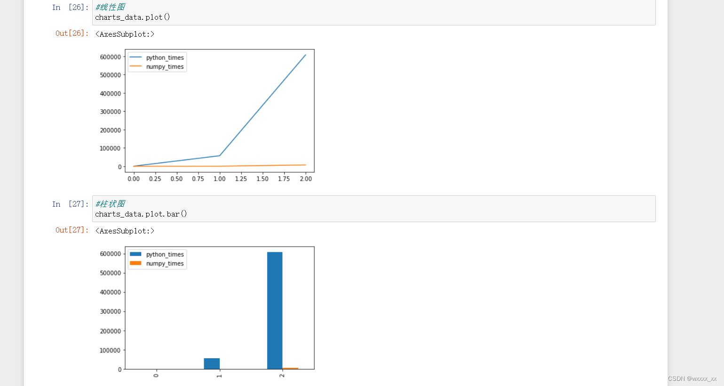This screenshot has height=386, width=724.
Task: Click the Out[27] output prompt
Action: pos(72,230)
